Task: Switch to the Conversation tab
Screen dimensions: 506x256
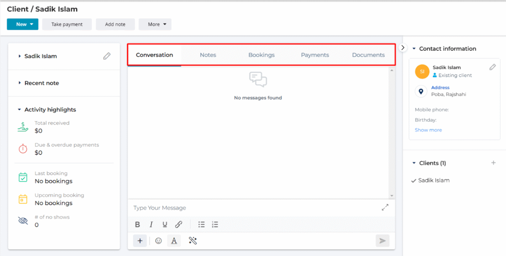Action: [154, 55]
